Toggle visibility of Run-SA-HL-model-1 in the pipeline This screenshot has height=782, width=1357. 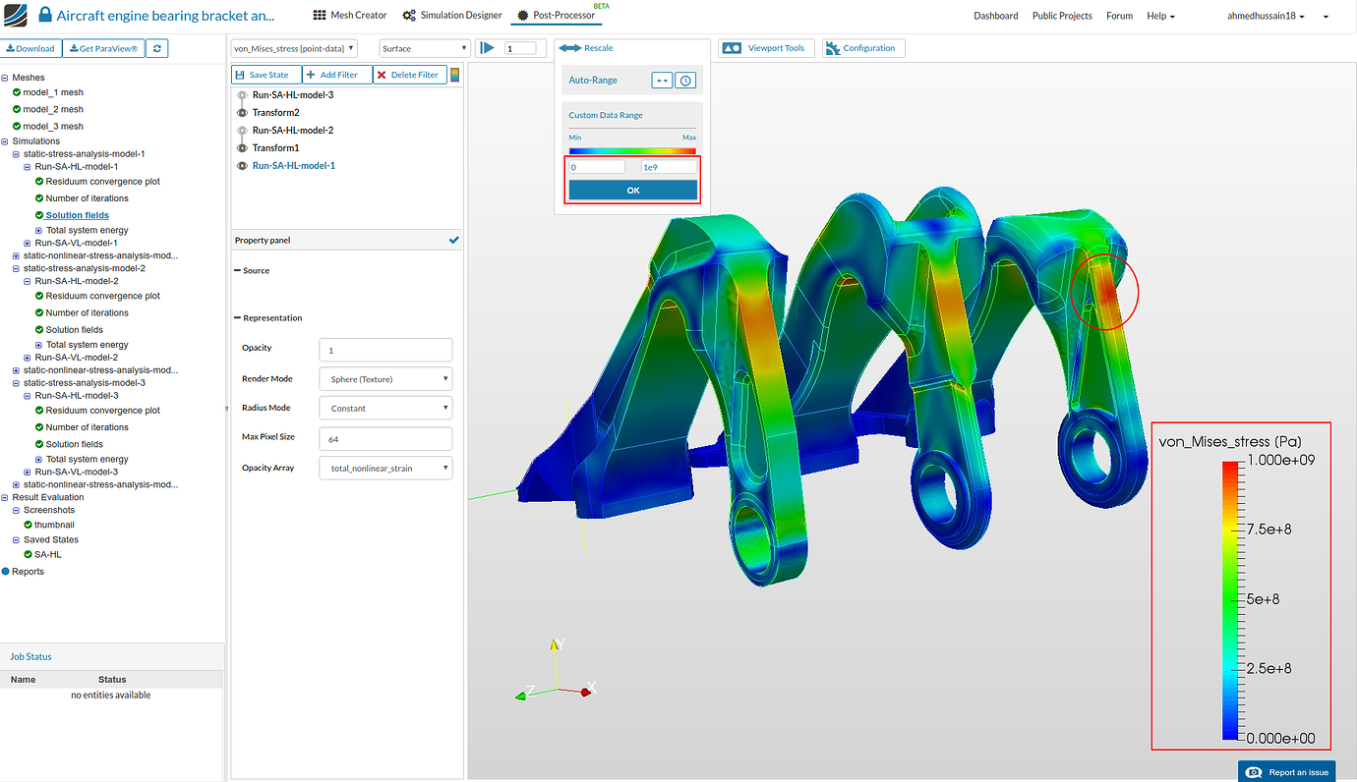(242, 165)
